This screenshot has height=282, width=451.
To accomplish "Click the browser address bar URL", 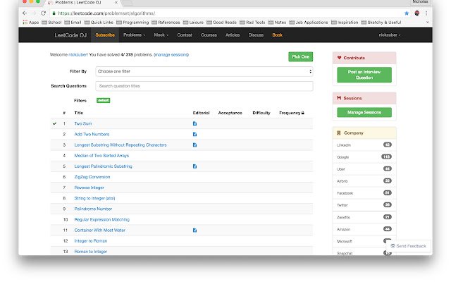I will 106,13.
